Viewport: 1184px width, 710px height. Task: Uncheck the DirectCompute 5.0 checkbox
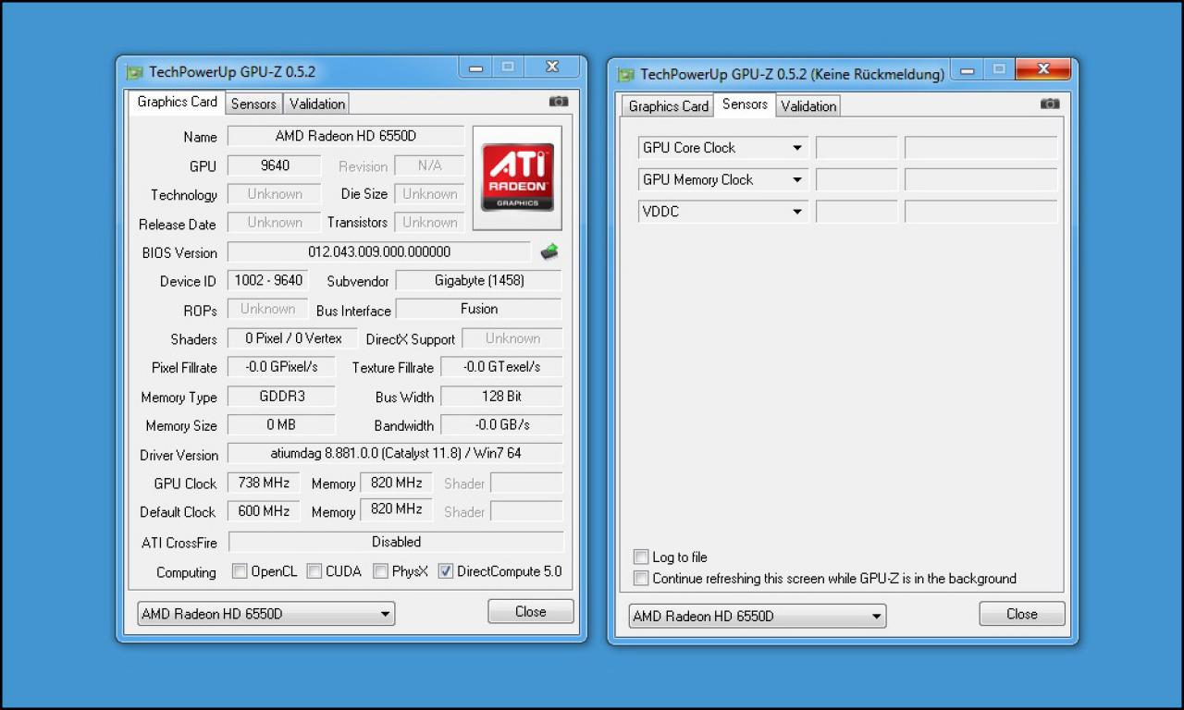[446, 571]
